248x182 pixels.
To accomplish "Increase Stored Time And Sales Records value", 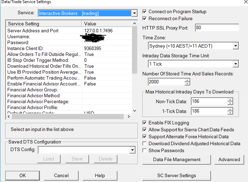I will [x=187, y=80].
